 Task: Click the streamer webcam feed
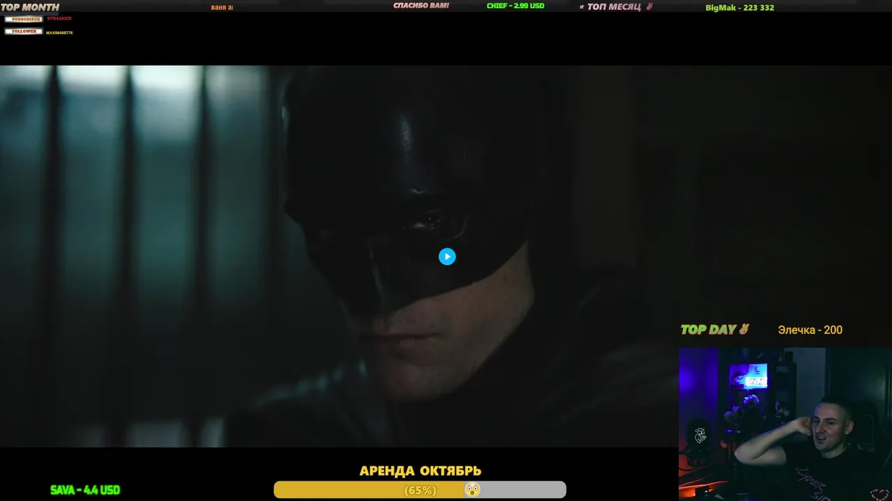785,424
